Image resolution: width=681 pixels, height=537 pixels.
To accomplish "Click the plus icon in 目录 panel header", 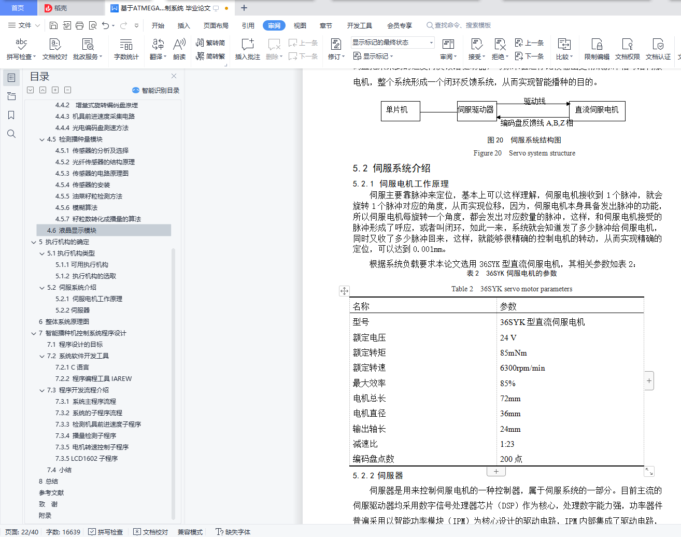I will click(55, 90).
